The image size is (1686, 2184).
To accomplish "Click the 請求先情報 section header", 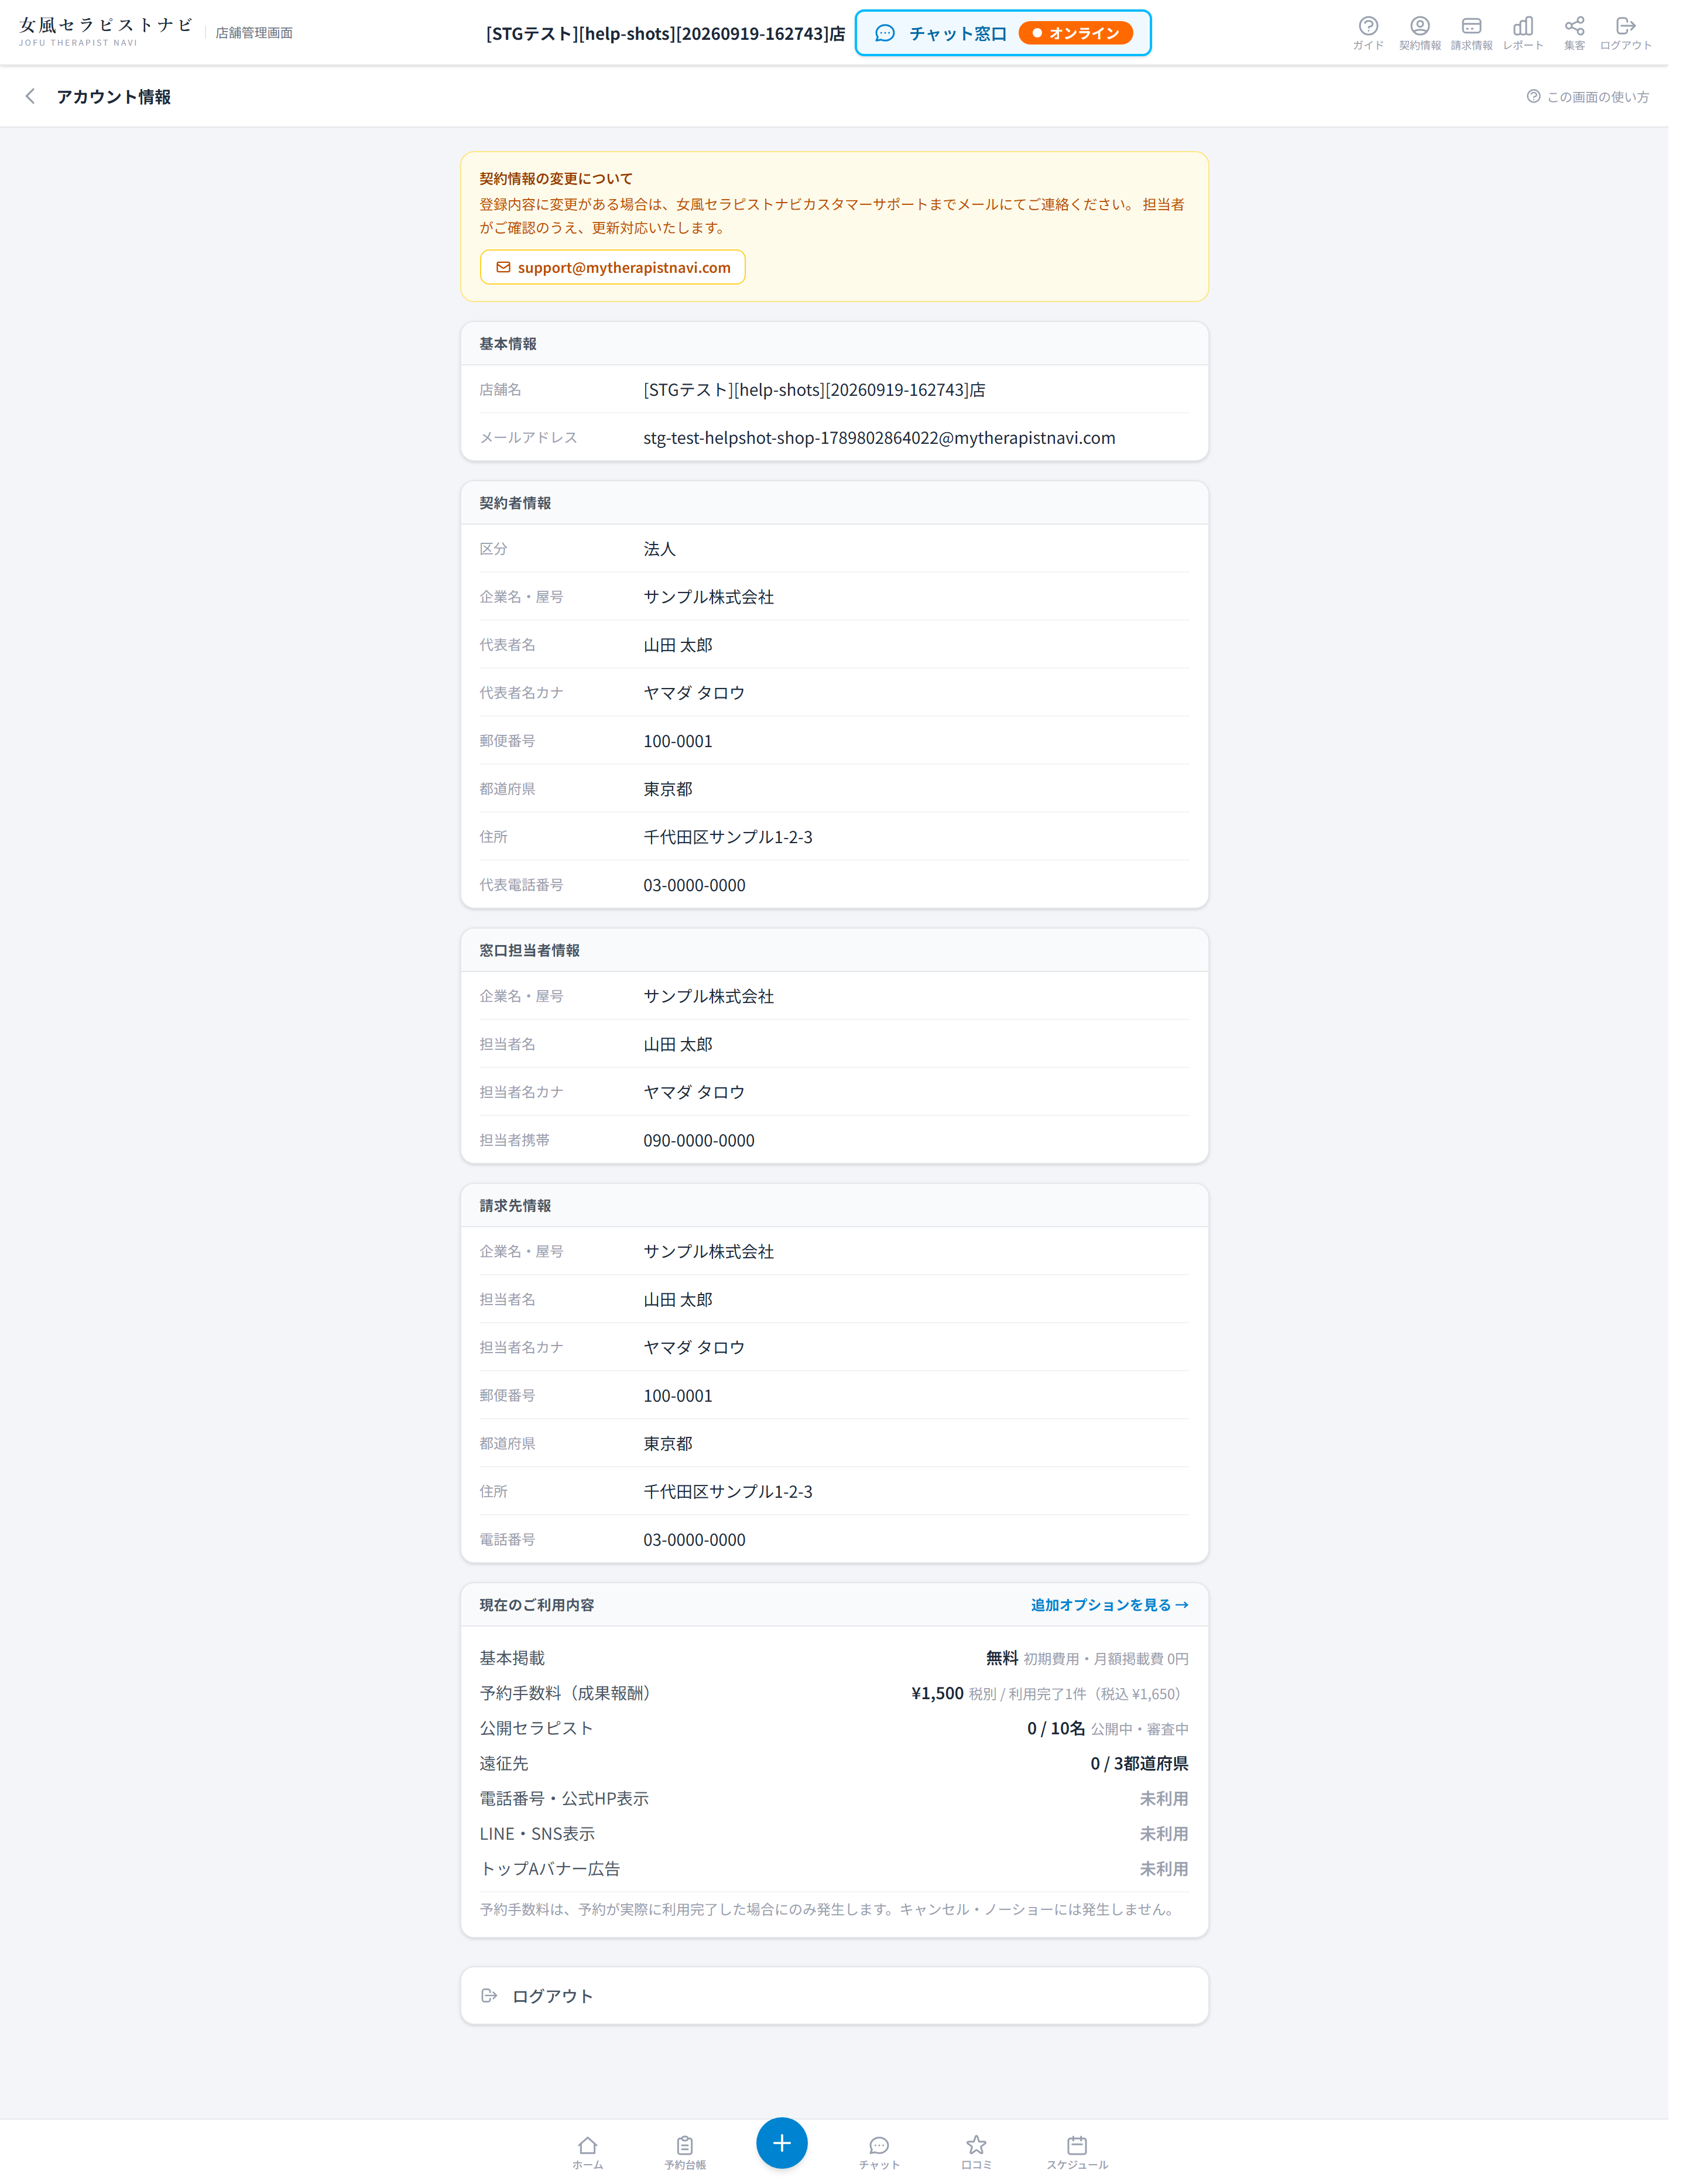I will tap(515, 1205).
